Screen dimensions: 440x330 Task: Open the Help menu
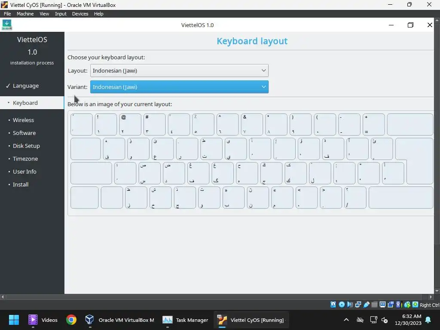coord(98,13)
